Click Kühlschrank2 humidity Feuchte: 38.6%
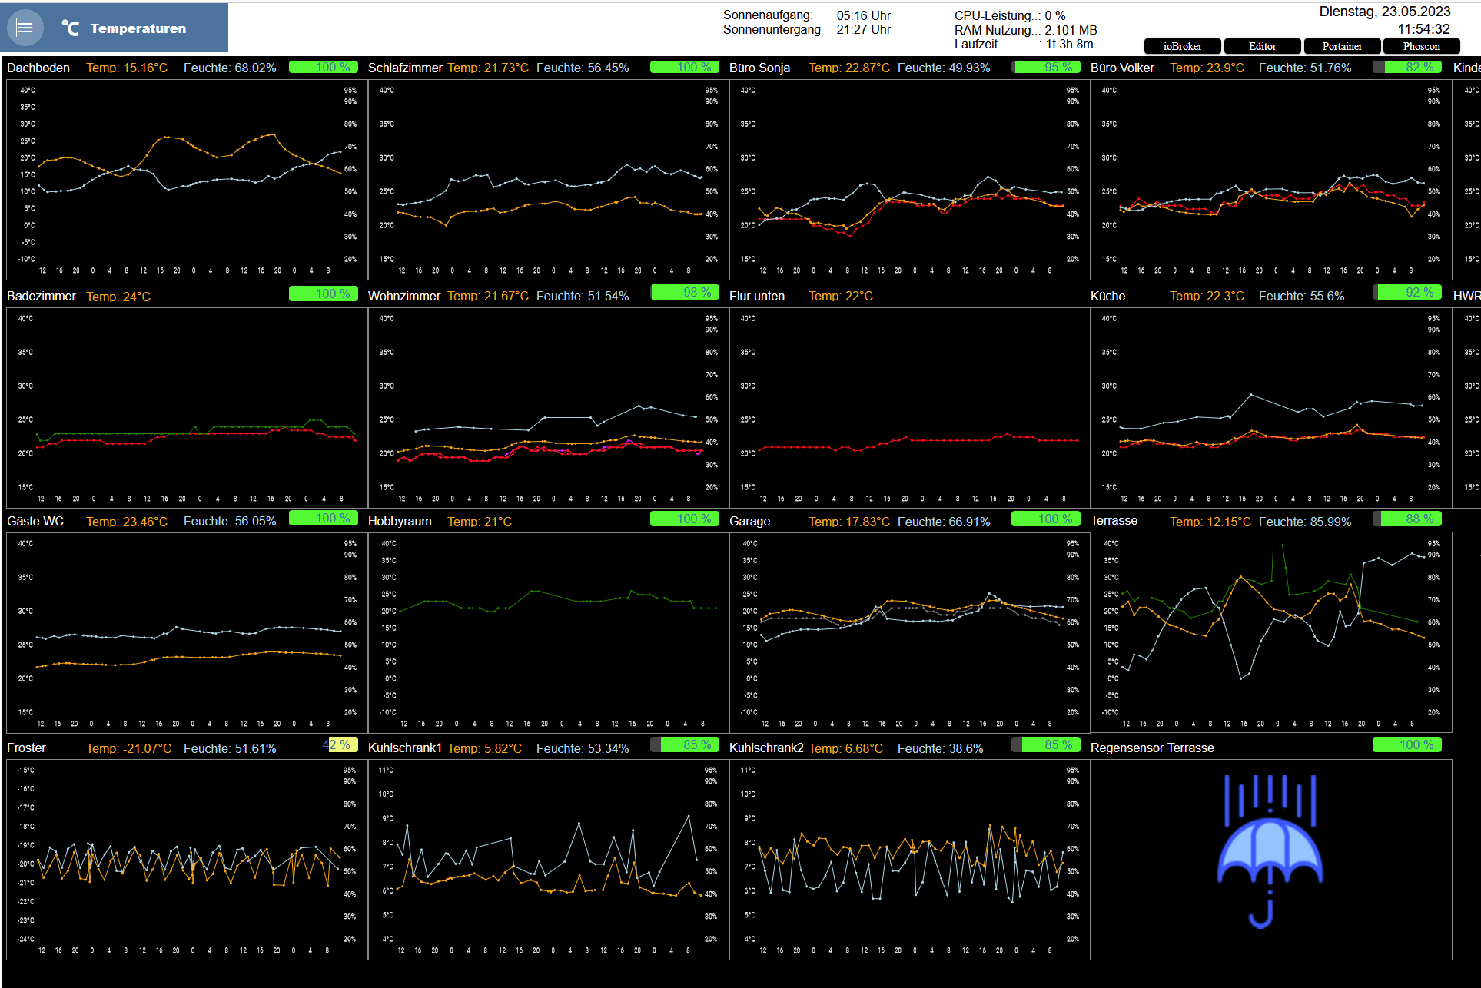 point(940,748)
